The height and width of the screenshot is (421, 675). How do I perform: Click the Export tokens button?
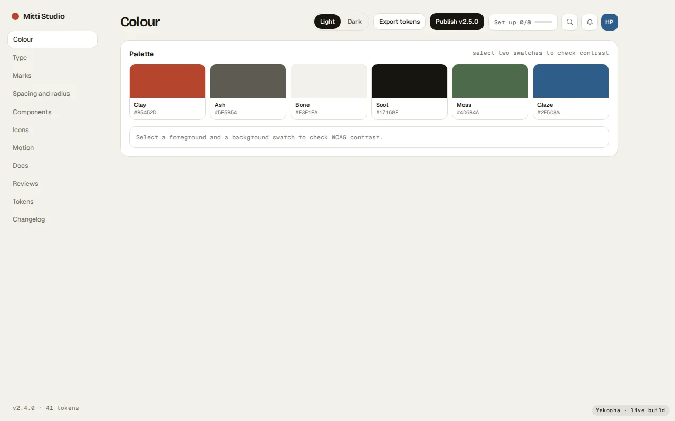399,22
